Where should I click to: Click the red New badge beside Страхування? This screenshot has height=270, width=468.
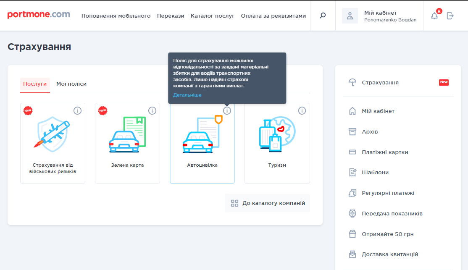point(444,82)
